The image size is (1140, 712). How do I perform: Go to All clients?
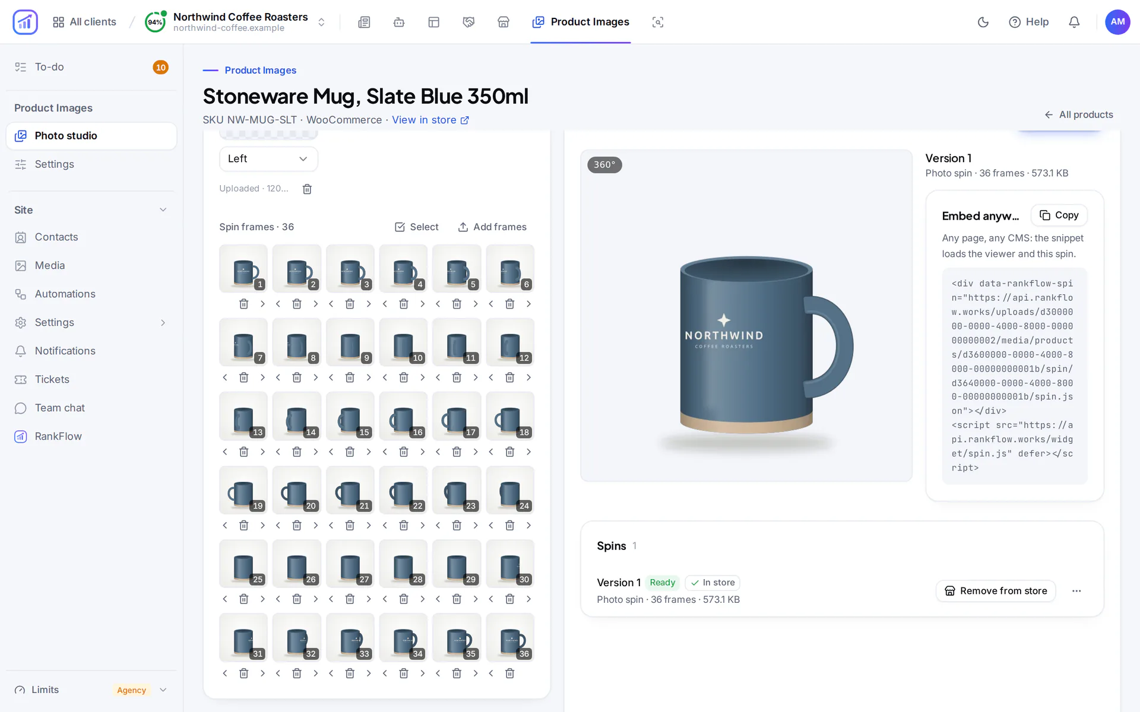pos(84,22)
